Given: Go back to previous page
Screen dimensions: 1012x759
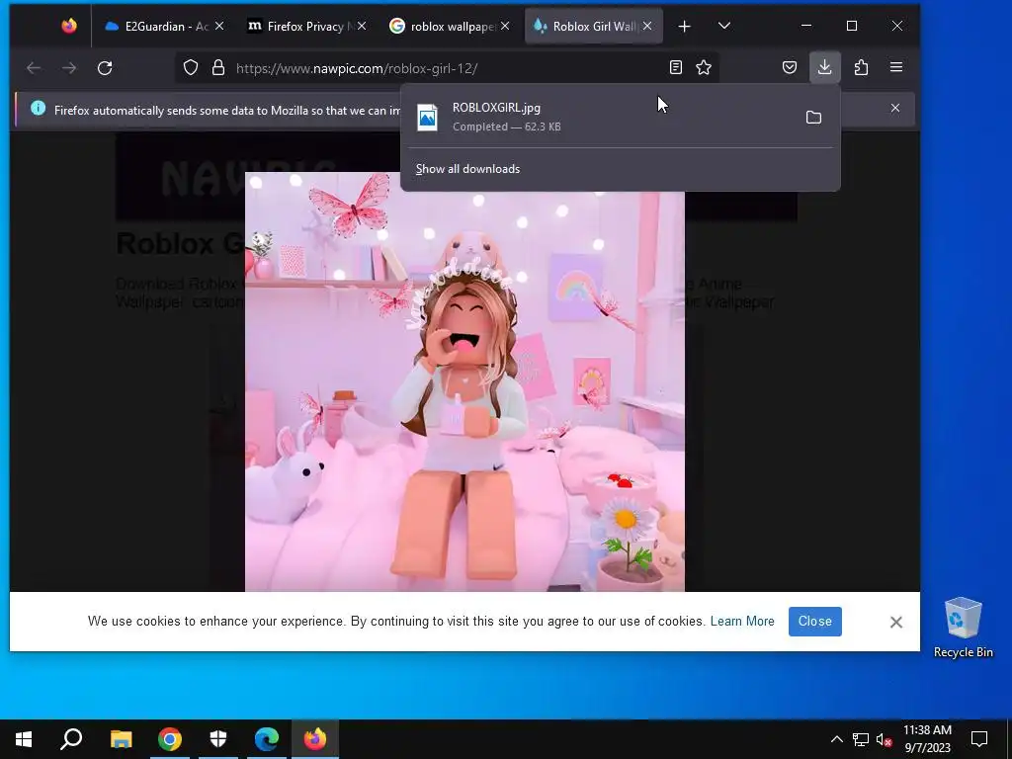Looking at the screenshot, I should point(34,68).
